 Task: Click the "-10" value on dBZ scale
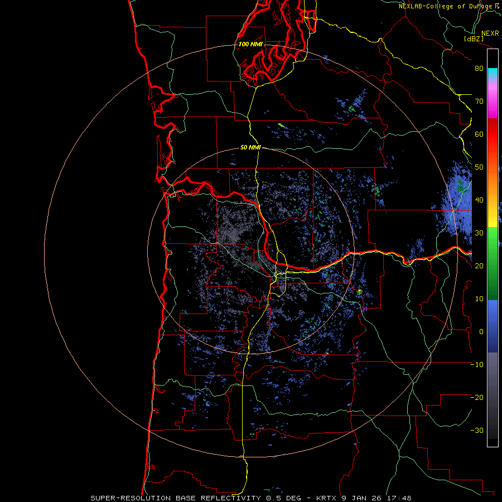click(477, 365)
